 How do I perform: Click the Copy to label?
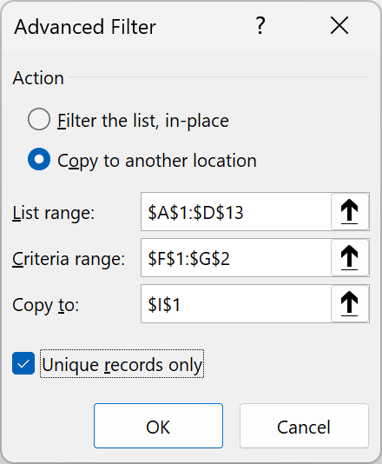(46, 305)
